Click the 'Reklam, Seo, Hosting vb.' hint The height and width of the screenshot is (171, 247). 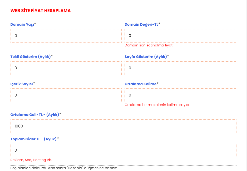(x=31, y=160)
